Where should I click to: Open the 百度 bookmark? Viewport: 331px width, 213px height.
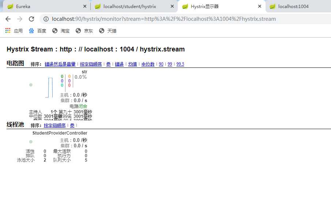pos(37,31)
